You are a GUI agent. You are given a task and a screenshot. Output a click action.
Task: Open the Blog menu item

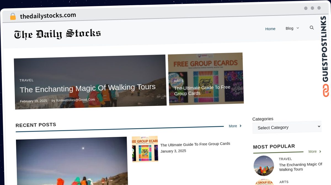pos(289,28)
